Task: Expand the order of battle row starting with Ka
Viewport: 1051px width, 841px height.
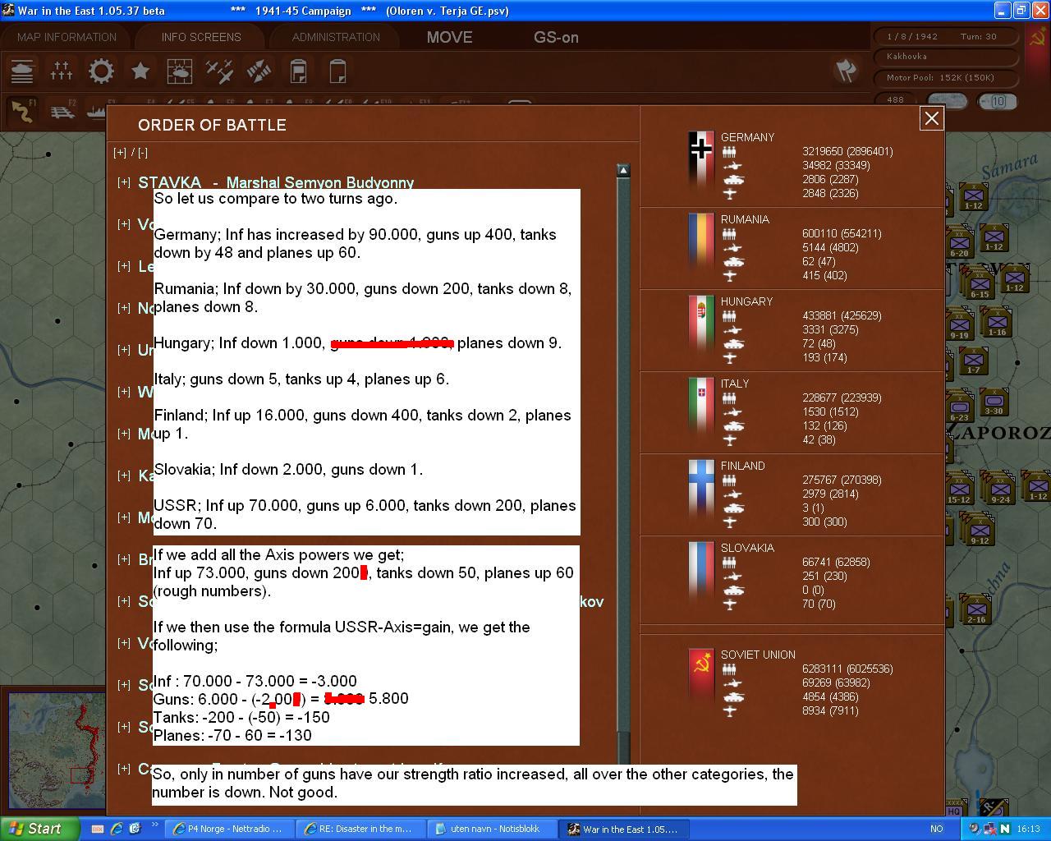Action: click(x=123, y=476)
